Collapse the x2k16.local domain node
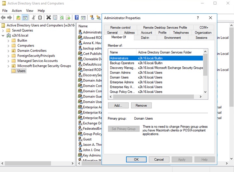This screenshot has width=234, height=172. tap(3, 35)
